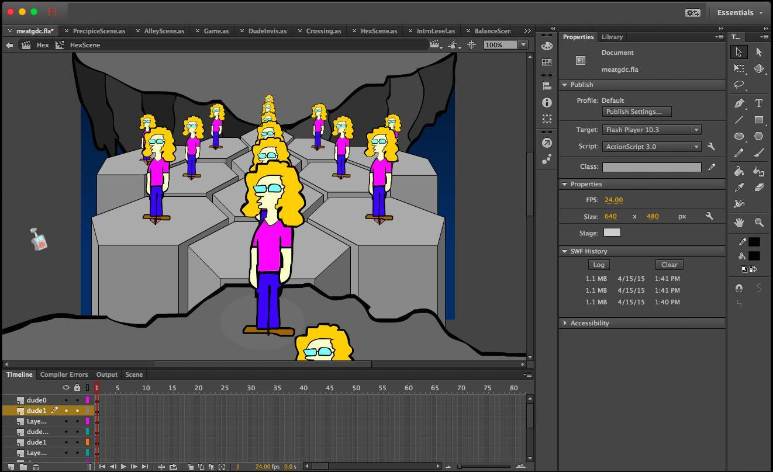This screenshot has height=472, width=773.
Task: Clear the SWF History list
Action: [x=669, y=265]
